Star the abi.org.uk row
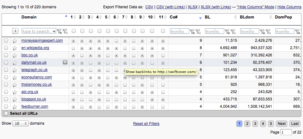Image resolution: width=303 pixels, height=139 pixels. [15, 92]
